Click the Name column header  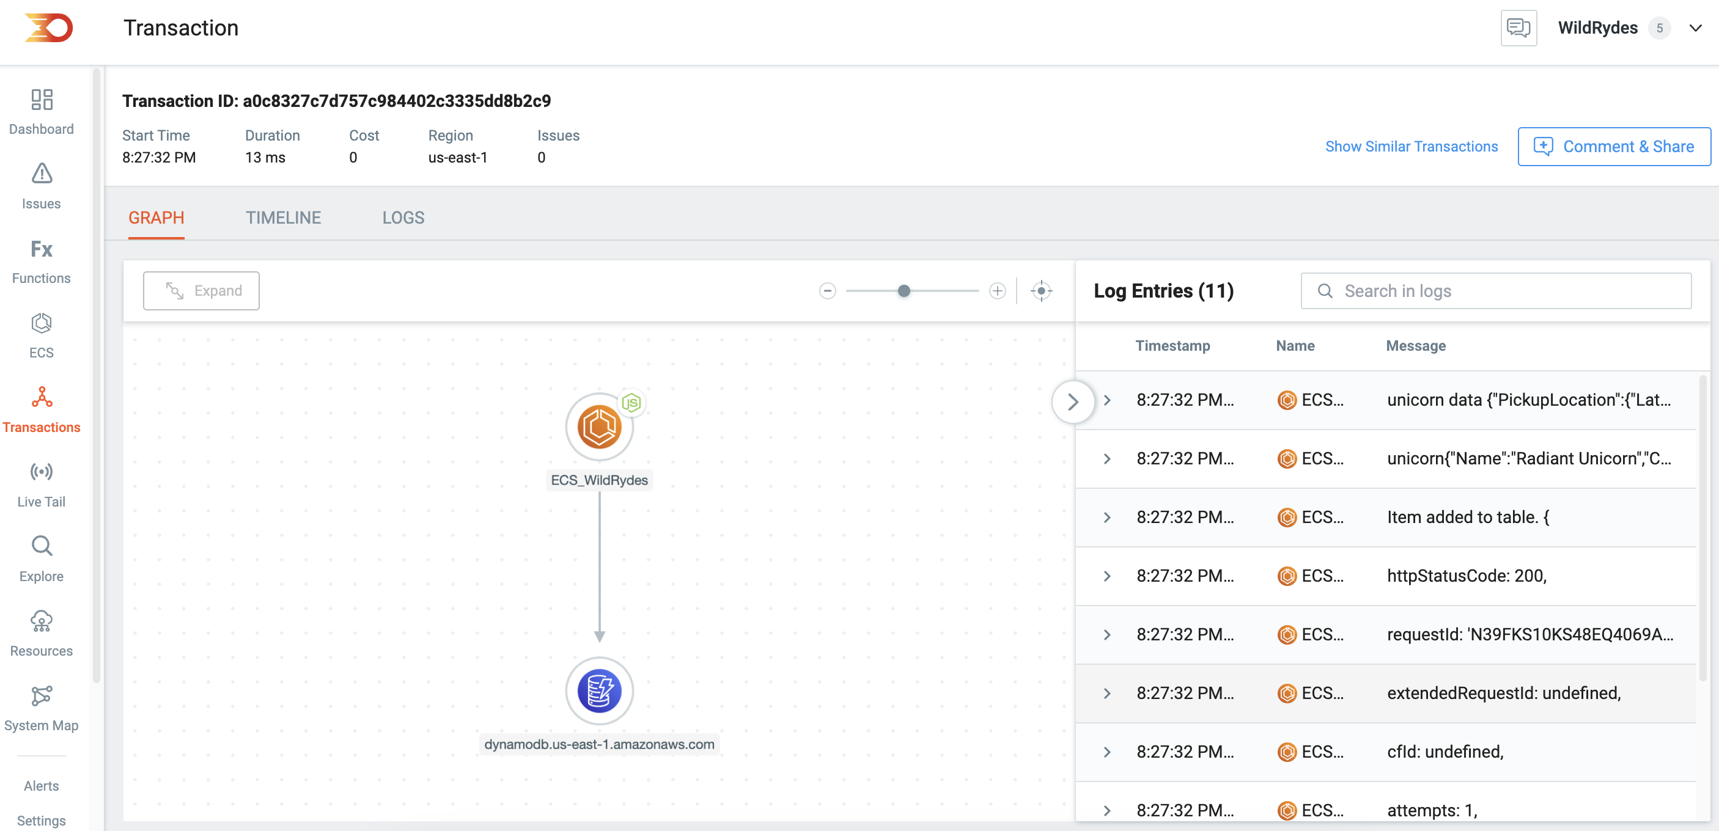pyautogui.click(x=1295, y=346)
